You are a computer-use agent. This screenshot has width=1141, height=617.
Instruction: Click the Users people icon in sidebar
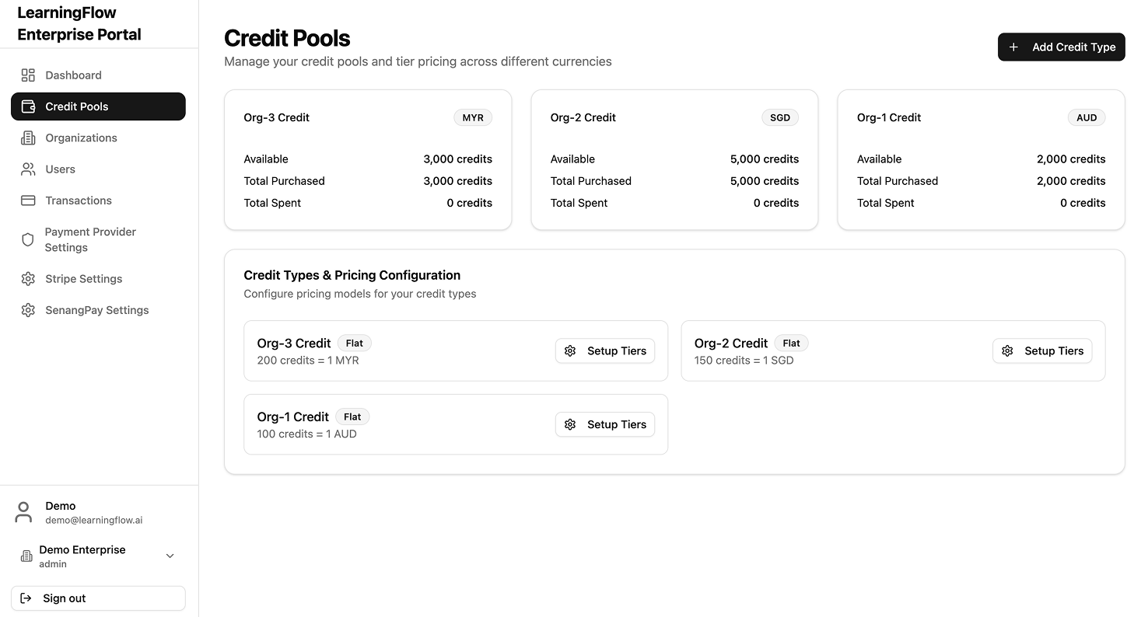(x=28, y=169)
